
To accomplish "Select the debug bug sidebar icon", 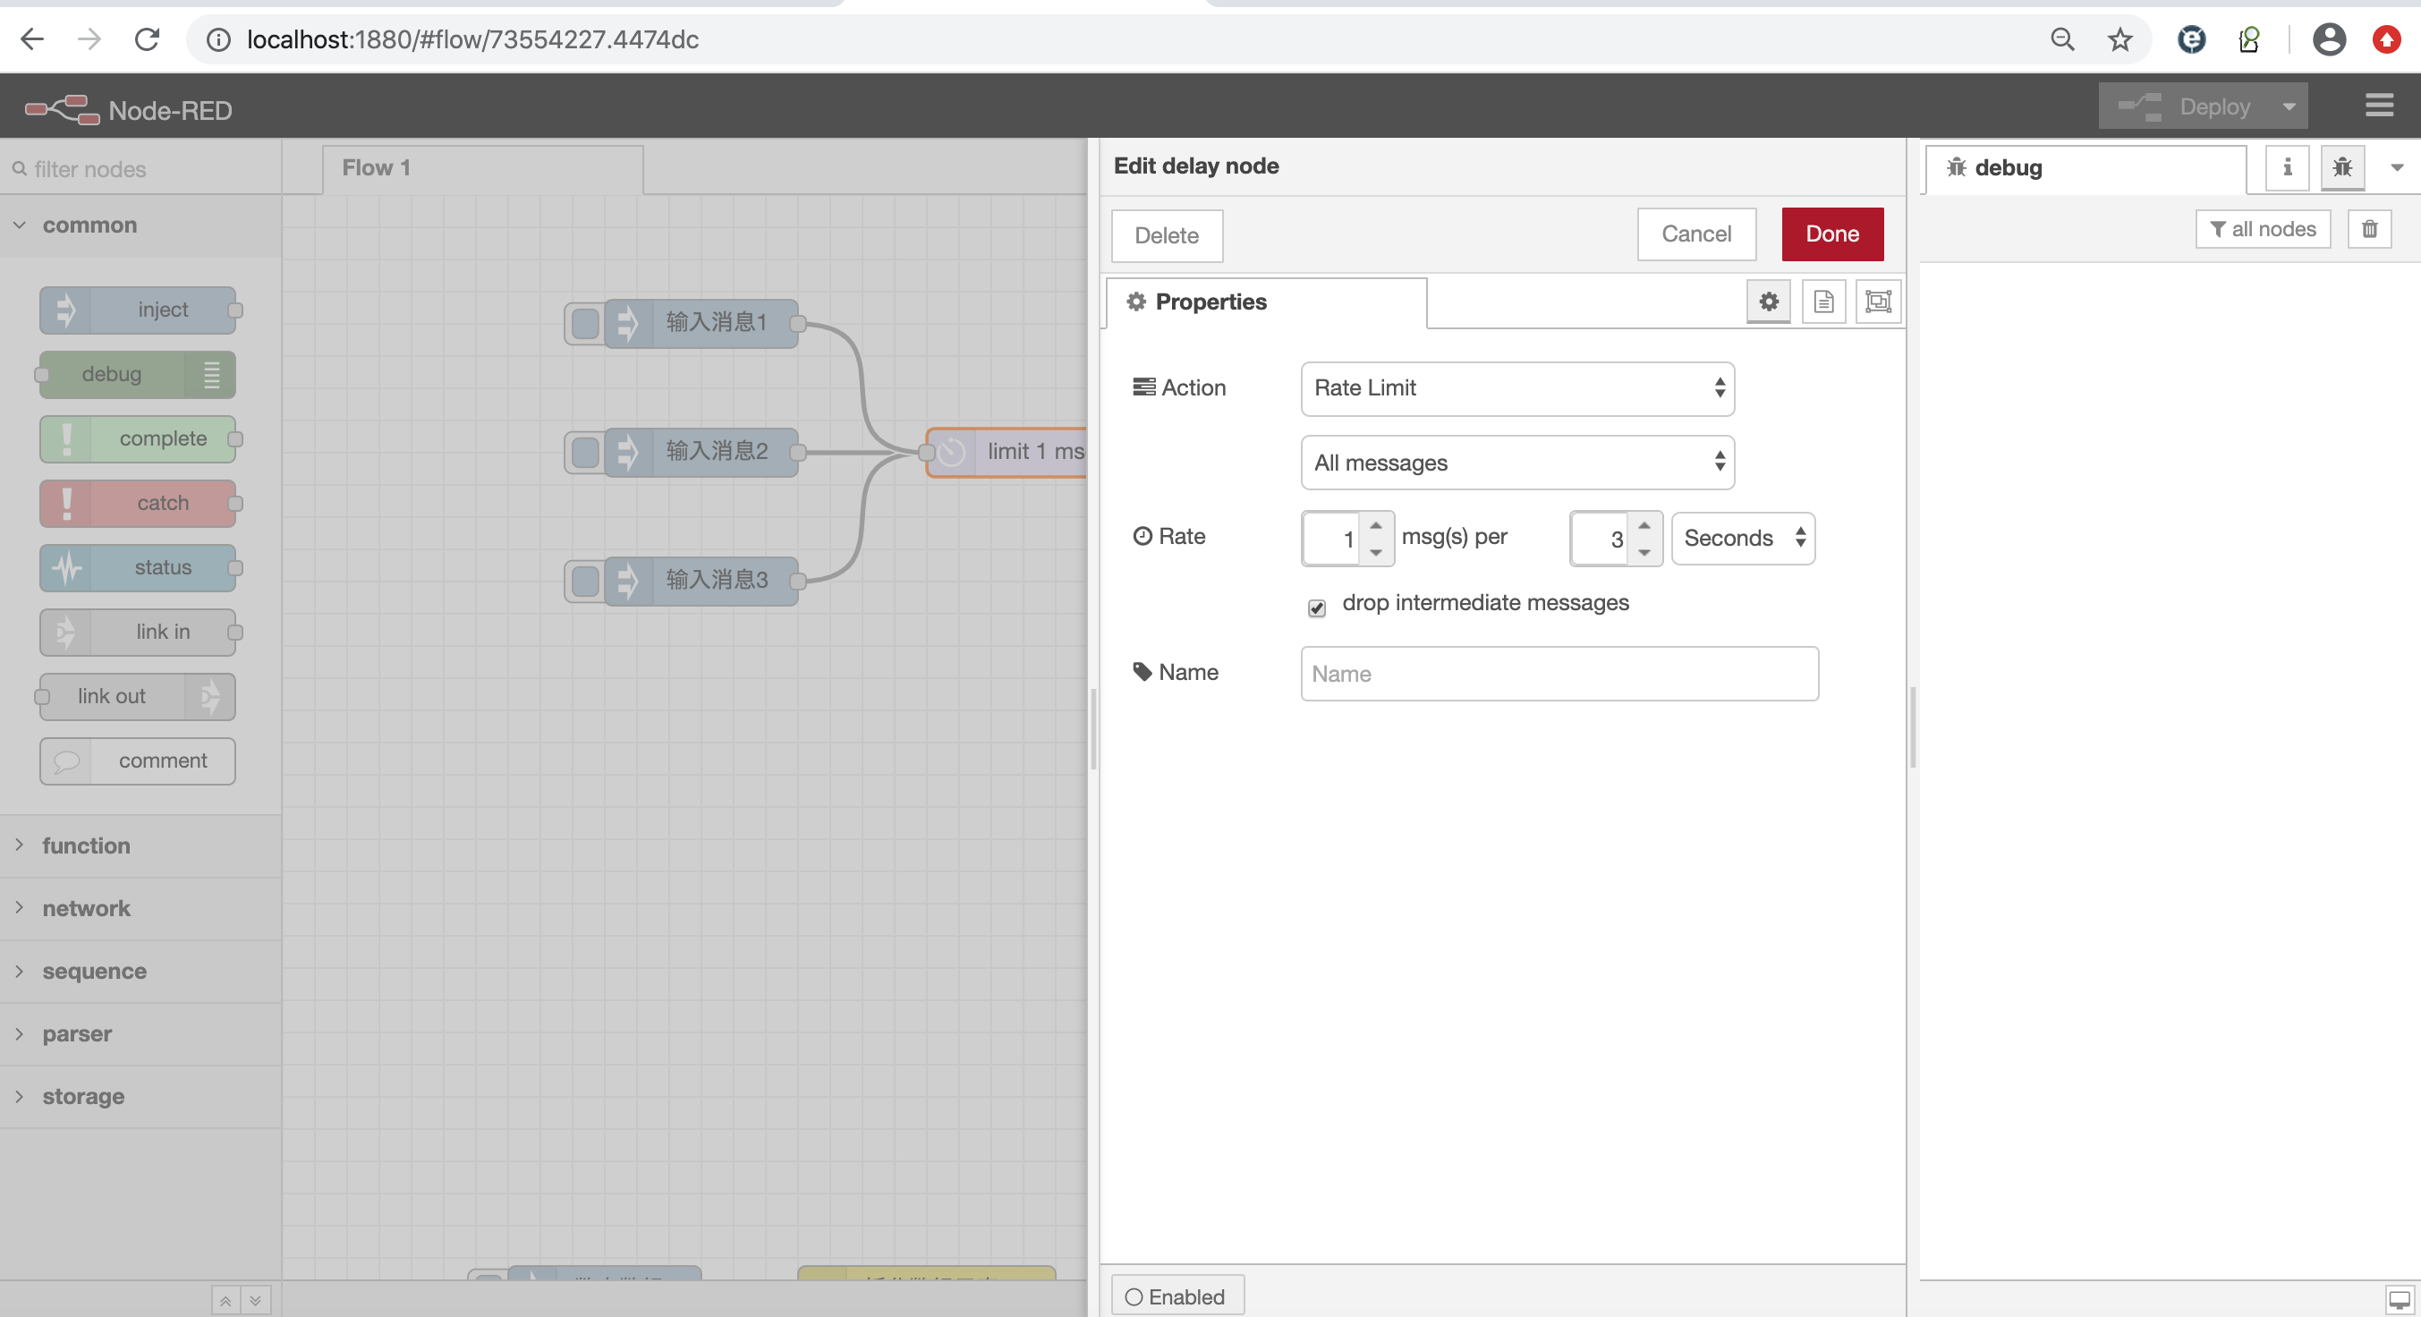I will coord(2342,167).
